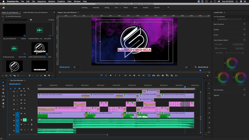Toggle Basic Correction checkbox
The width and height of the screenshot is (249, 140).
(x=244, y=24)
